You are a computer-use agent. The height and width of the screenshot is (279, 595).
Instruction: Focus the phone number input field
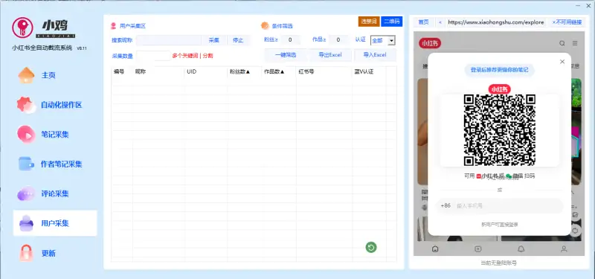coord(508,206)
